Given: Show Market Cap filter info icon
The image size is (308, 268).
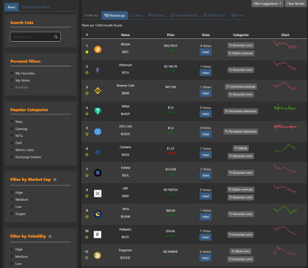Looking at the screenshot, I should point(55,180).
